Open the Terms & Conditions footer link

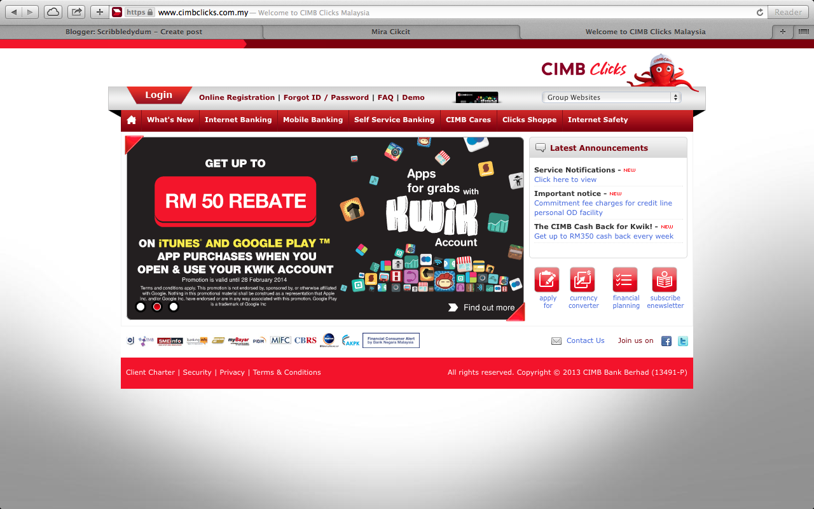click(287, 372)
